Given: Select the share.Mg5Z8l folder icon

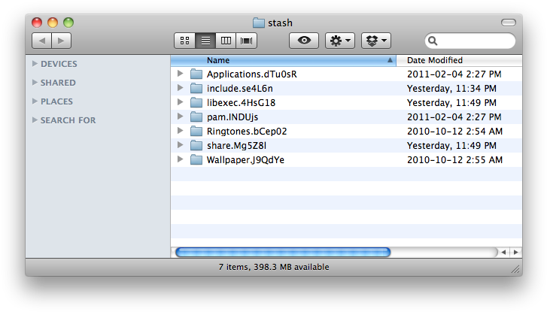Looking at the screenshot, I should pyautogui.click(x=196, y=145).
